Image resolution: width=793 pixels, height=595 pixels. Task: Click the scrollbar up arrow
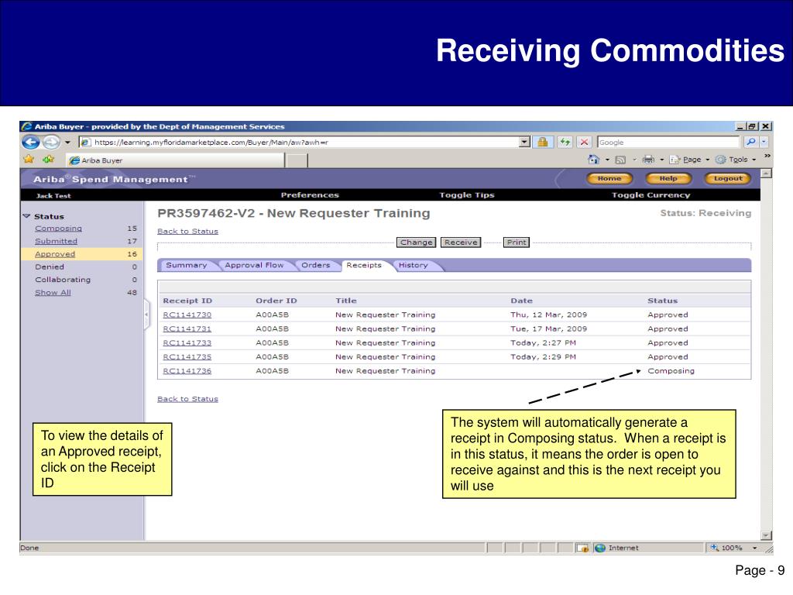click(766, 174)
